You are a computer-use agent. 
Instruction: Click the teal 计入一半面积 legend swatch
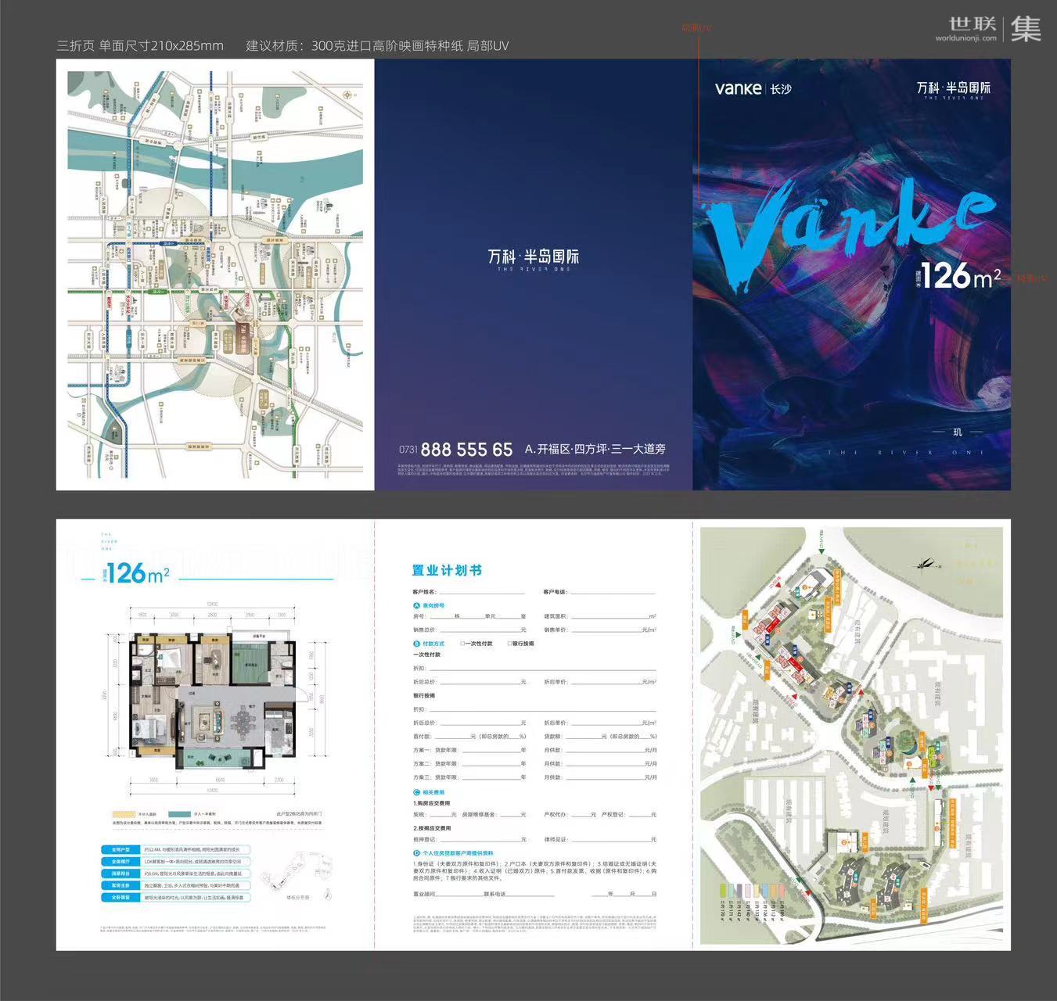(180, 814)
